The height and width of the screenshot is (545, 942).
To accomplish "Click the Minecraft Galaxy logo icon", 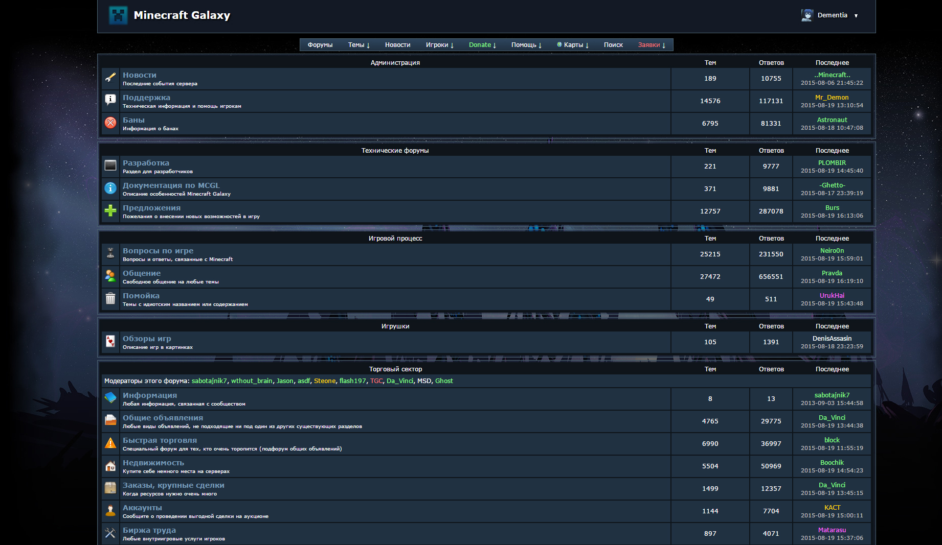I will [118, 15].
